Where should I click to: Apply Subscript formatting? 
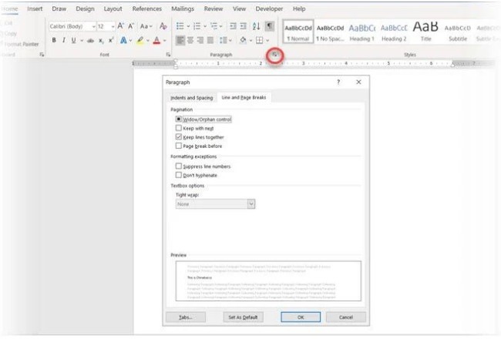101,41
